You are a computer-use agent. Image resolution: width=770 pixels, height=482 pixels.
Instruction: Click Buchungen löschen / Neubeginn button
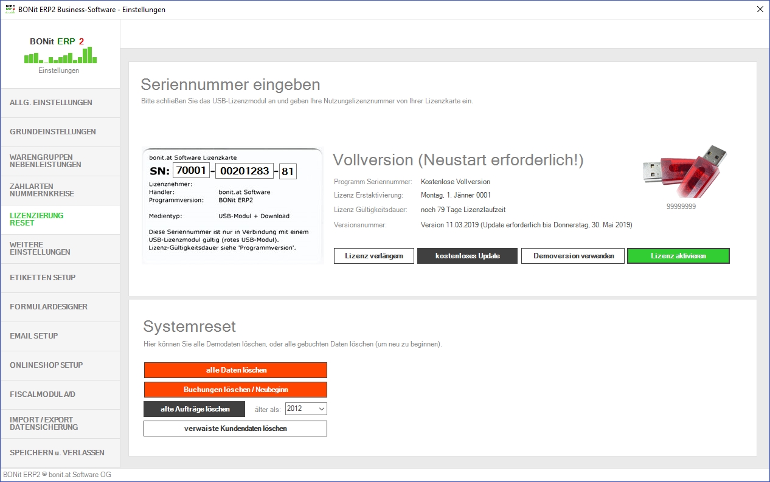(x=235, y=390)
